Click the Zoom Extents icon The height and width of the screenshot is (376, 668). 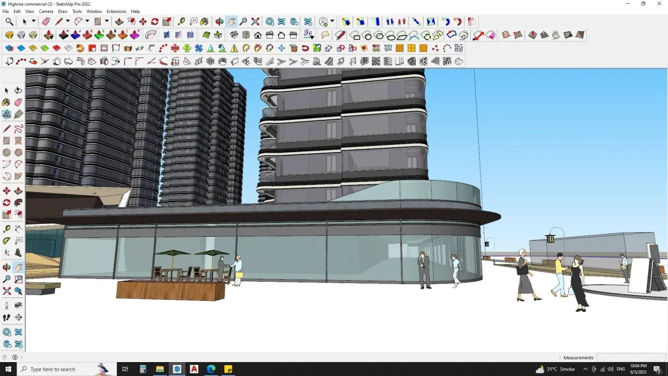(x=255, y=21)
